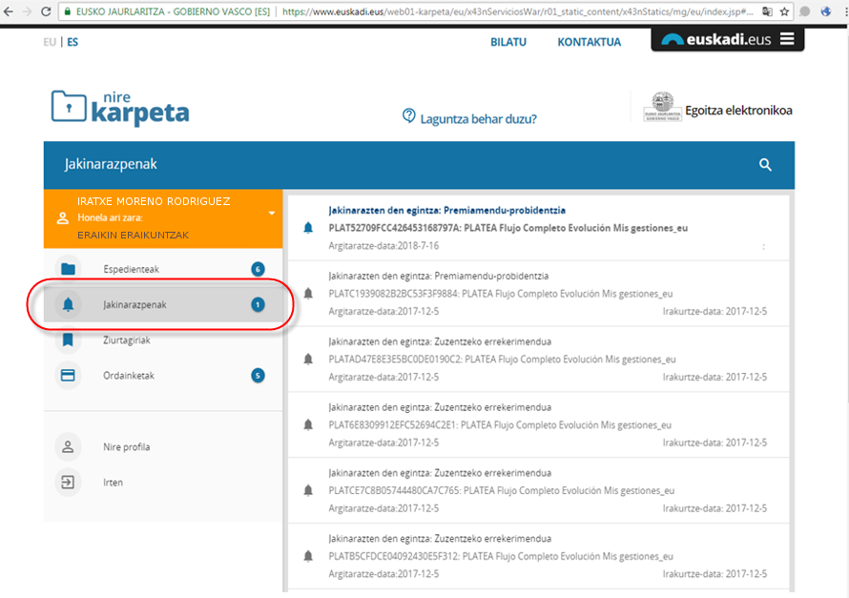This screenshot has height=598, width=849.
Task: Open the euskadi.eus hamburger menu
Action: click(x=786, y=39)
